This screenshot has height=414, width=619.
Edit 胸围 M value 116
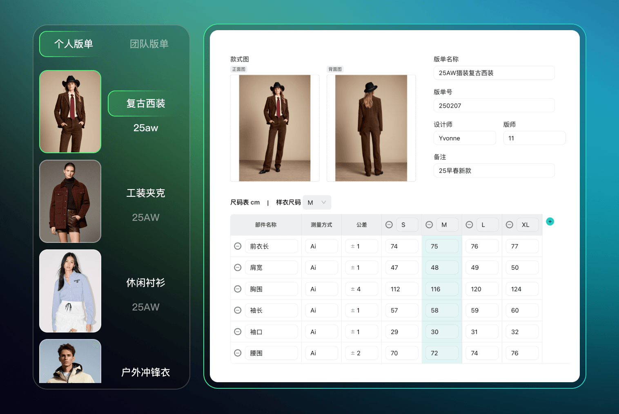click(x=442, y=289)
